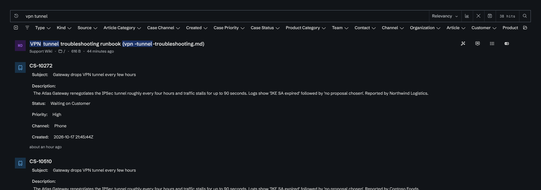This screenshot has width=541, height=190.
Task: Expand the Case Status filter
Action: coord(265,28)
